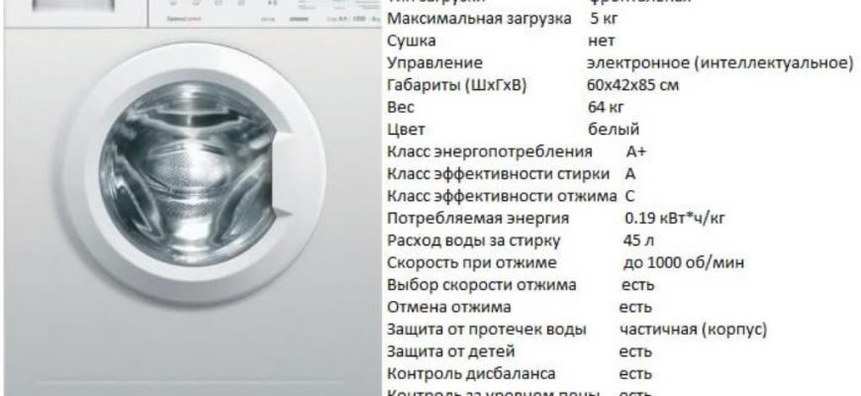
Task: Click the "Отмена отжима" label
Action: tap(448, 307)
